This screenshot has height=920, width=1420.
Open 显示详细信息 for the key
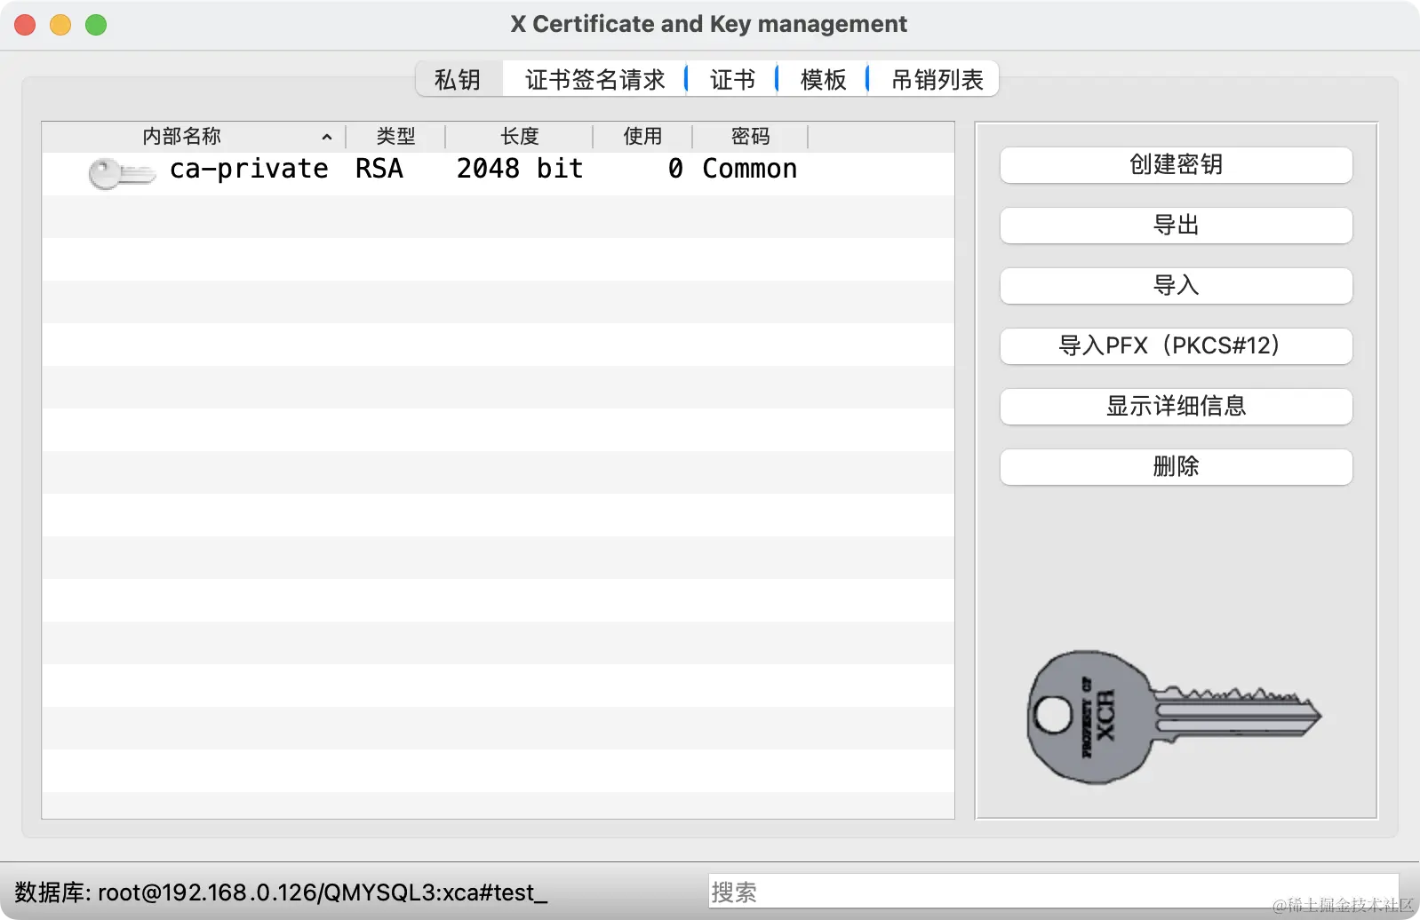[x=1177, y=407]
